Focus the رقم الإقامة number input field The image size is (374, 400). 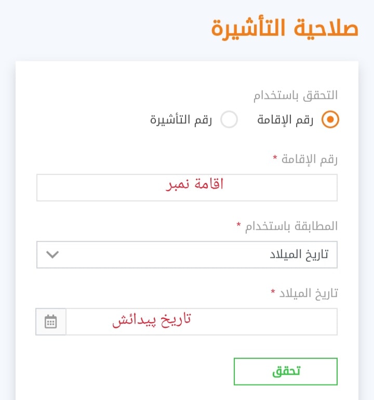click(187, 188)
